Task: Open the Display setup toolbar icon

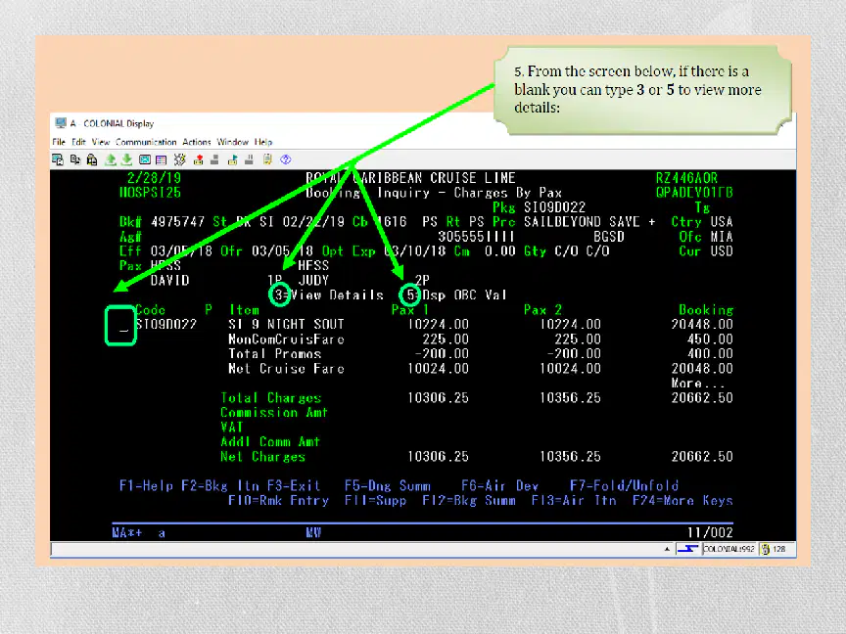Action: (x=145, y=159)
